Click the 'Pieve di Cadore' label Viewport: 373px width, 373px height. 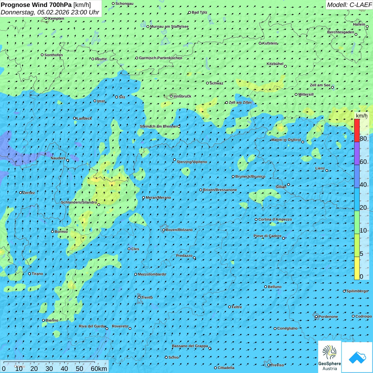pos(267,236)
